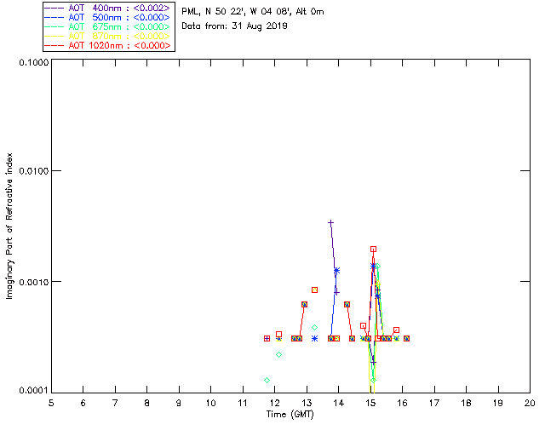Click the 'Data from: 31 Aug 2019' label
The image size is (545, 436).
click(235, 26)
